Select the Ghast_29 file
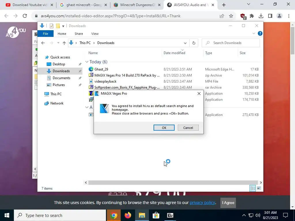 173,69
